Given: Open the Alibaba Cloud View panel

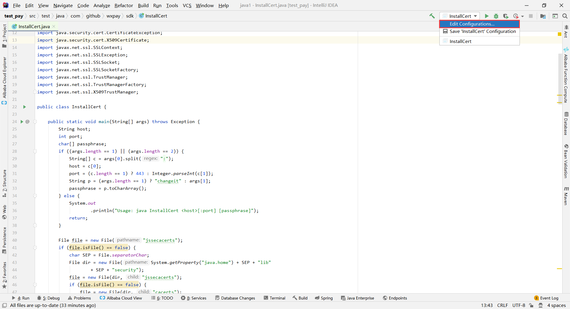Looking at the screenshot, I should point(121,298).
